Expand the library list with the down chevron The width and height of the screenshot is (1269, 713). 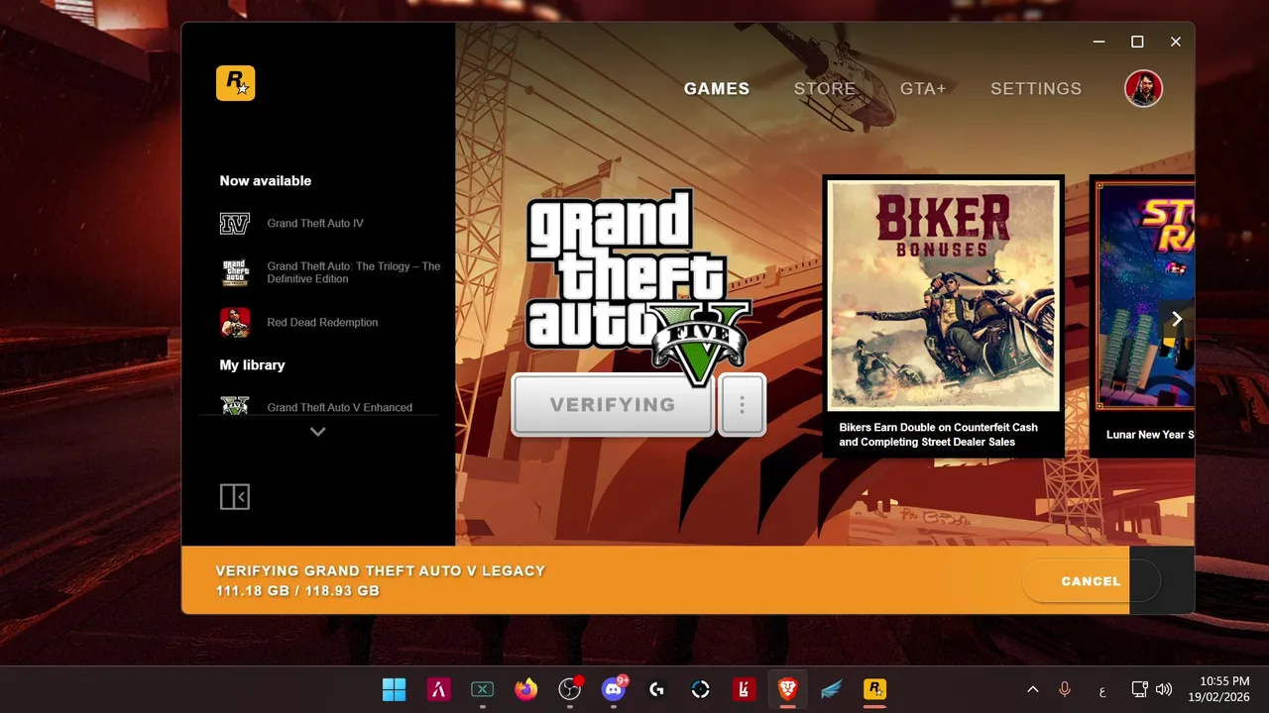[317, 432]
